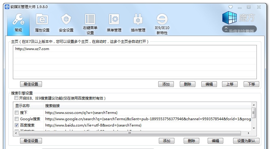Open the 属性设置 folder icon
Image resolution: width=270 pixels, height=149 pixels.
click(42, 19)
